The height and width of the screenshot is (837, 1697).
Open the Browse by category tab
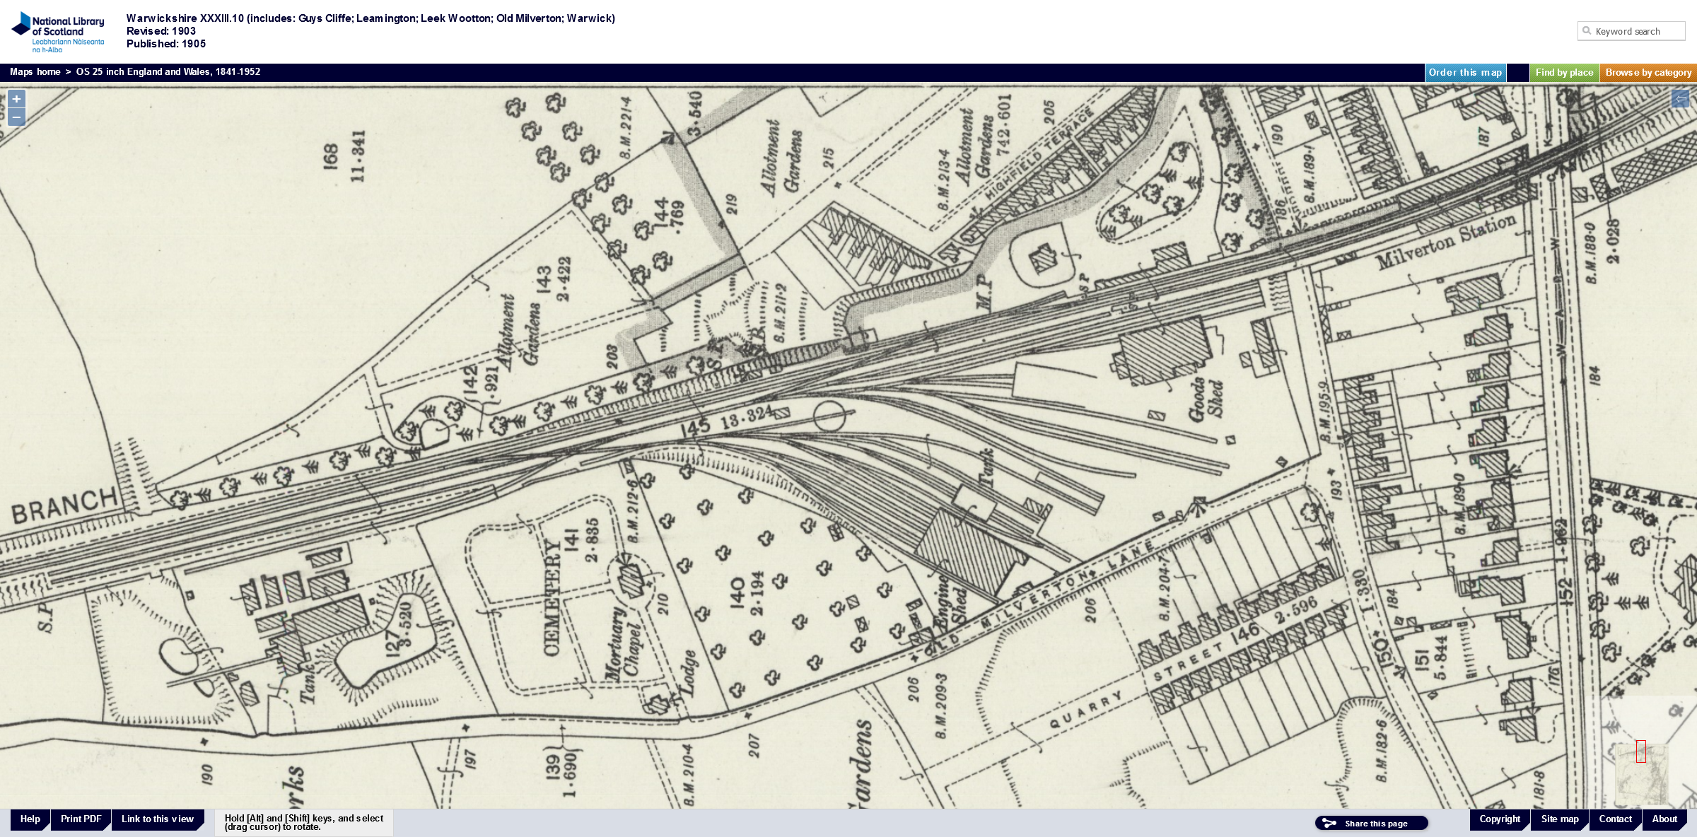click(x=1648, y=73)
